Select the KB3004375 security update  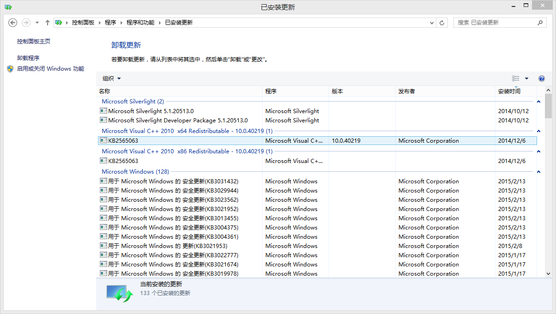pyautogui.click(x=318, y=228)
